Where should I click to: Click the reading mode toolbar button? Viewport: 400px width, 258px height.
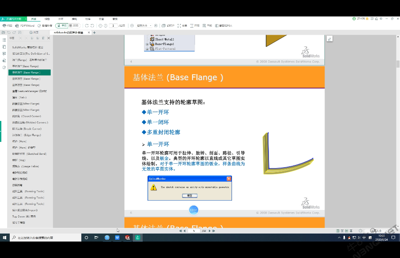click(195, 25)
